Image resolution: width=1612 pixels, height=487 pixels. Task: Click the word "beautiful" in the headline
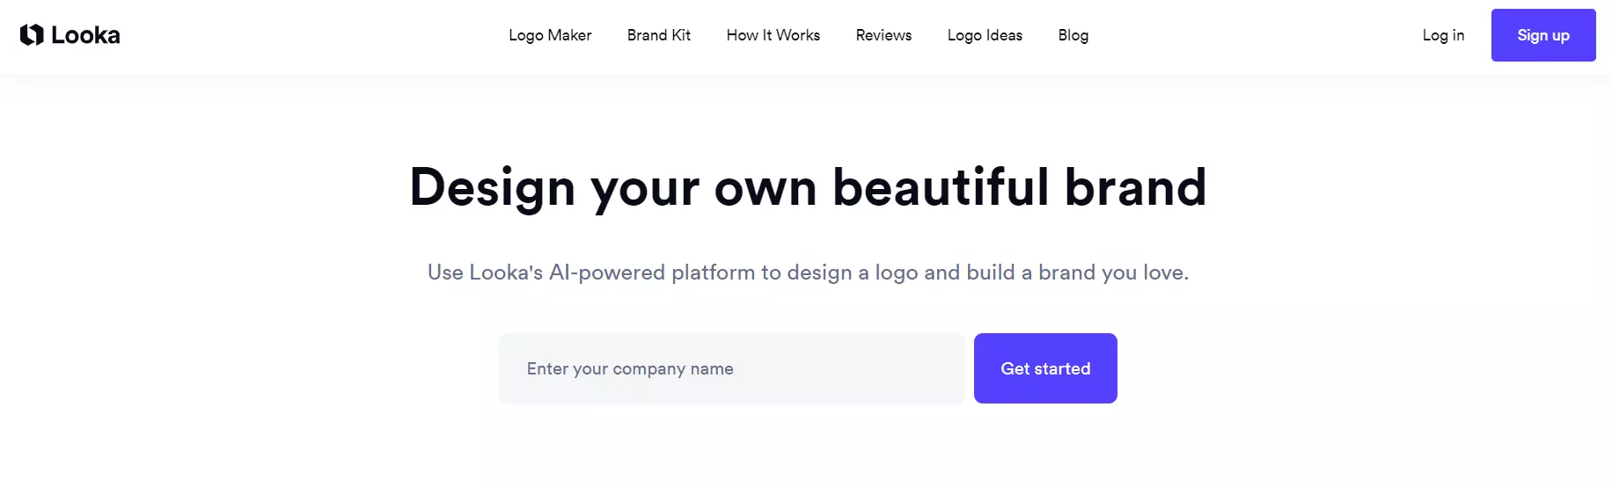(x=941, y=188)
